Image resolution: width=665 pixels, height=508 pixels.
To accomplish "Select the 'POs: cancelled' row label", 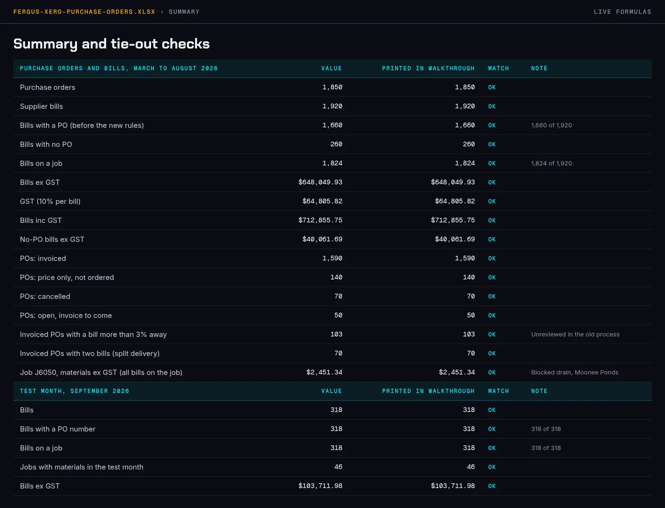I will coord(45,297).
